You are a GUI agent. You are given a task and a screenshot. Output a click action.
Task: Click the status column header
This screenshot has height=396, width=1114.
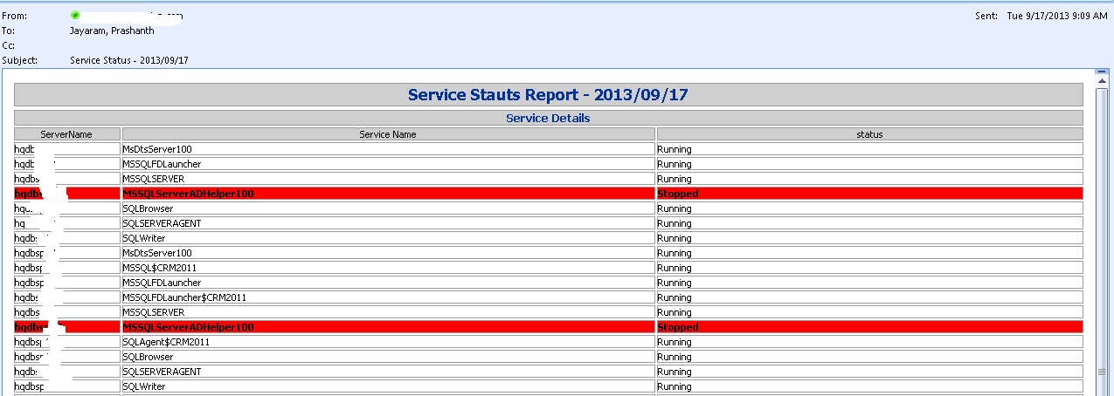[869, 134]
